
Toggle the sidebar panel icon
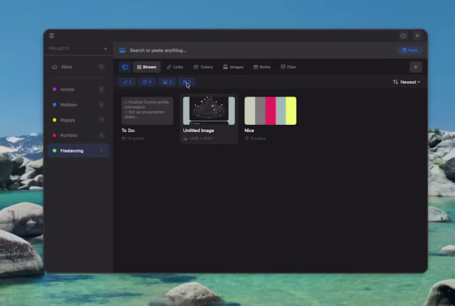pyautogui.click(x=125, y=67)
